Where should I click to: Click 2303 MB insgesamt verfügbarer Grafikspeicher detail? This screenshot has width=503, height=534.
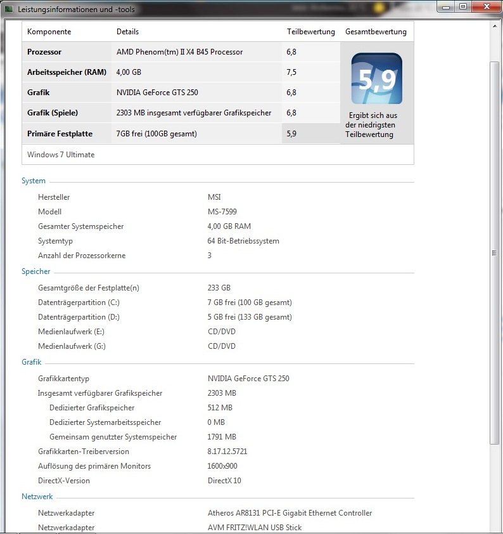(x=193, y=113)
